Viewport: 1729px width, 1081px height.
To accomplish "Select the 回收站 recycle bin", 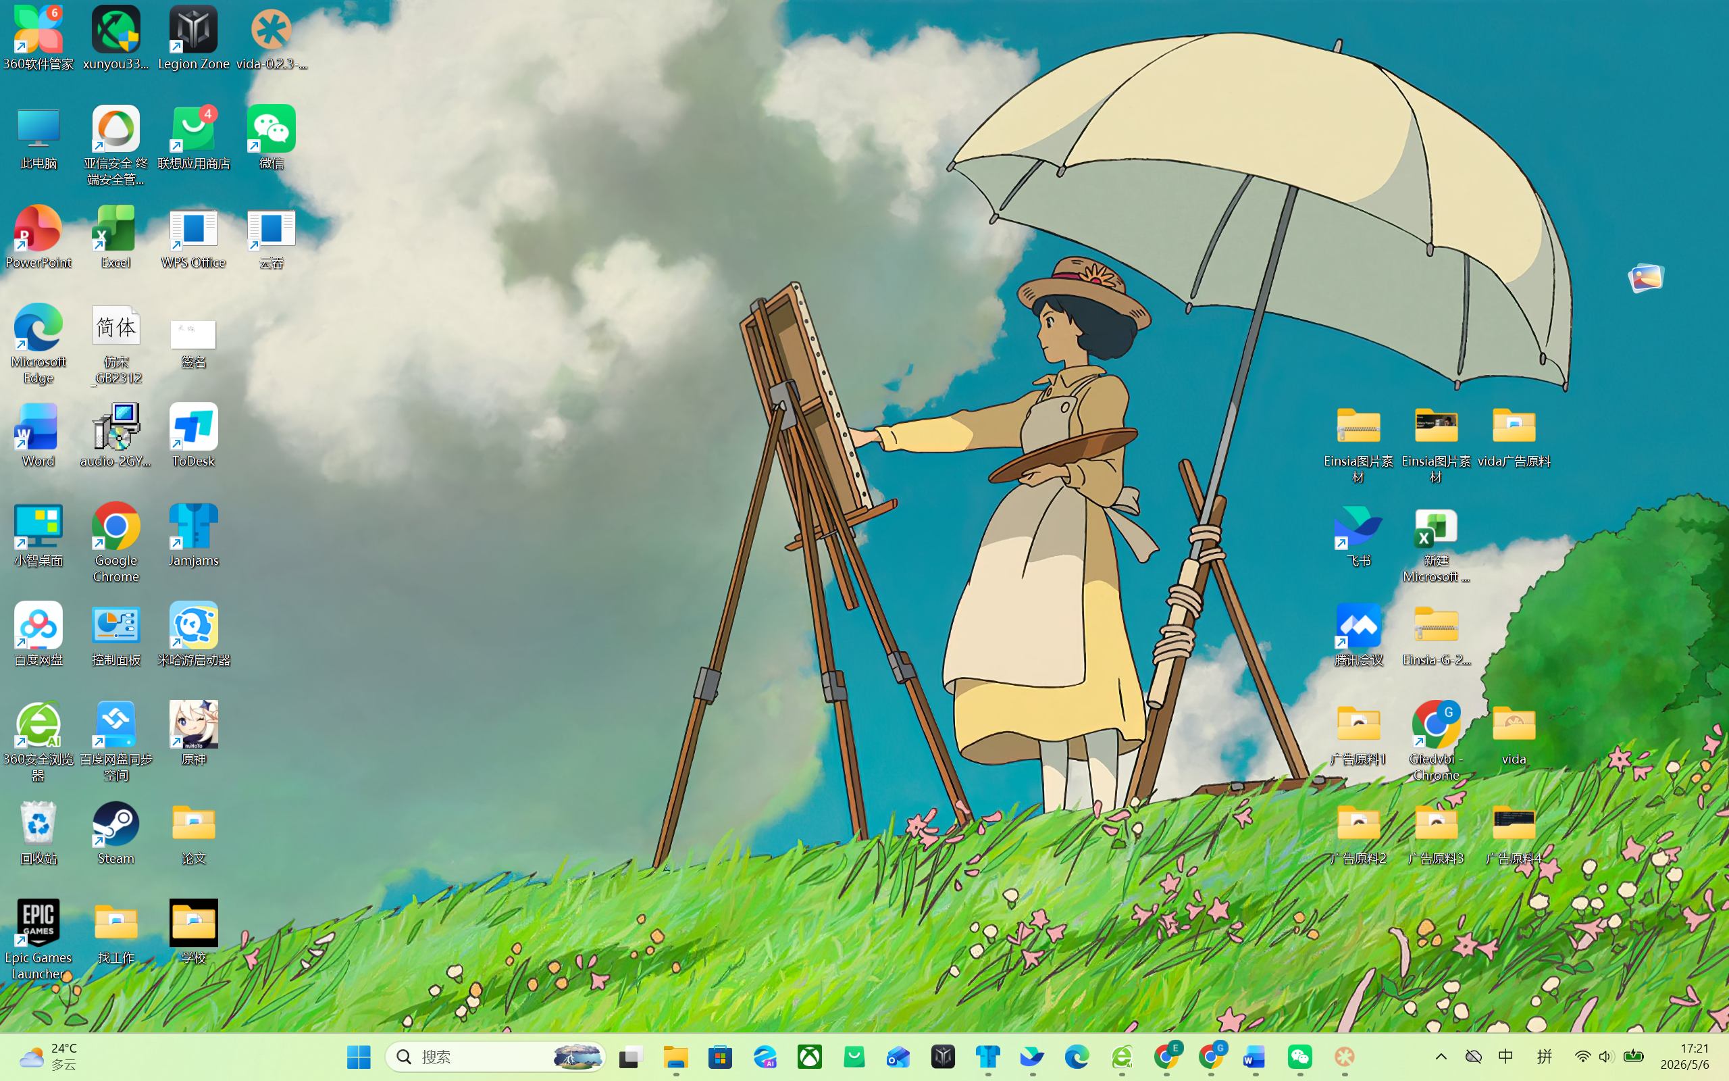I will tap(38, 833).
